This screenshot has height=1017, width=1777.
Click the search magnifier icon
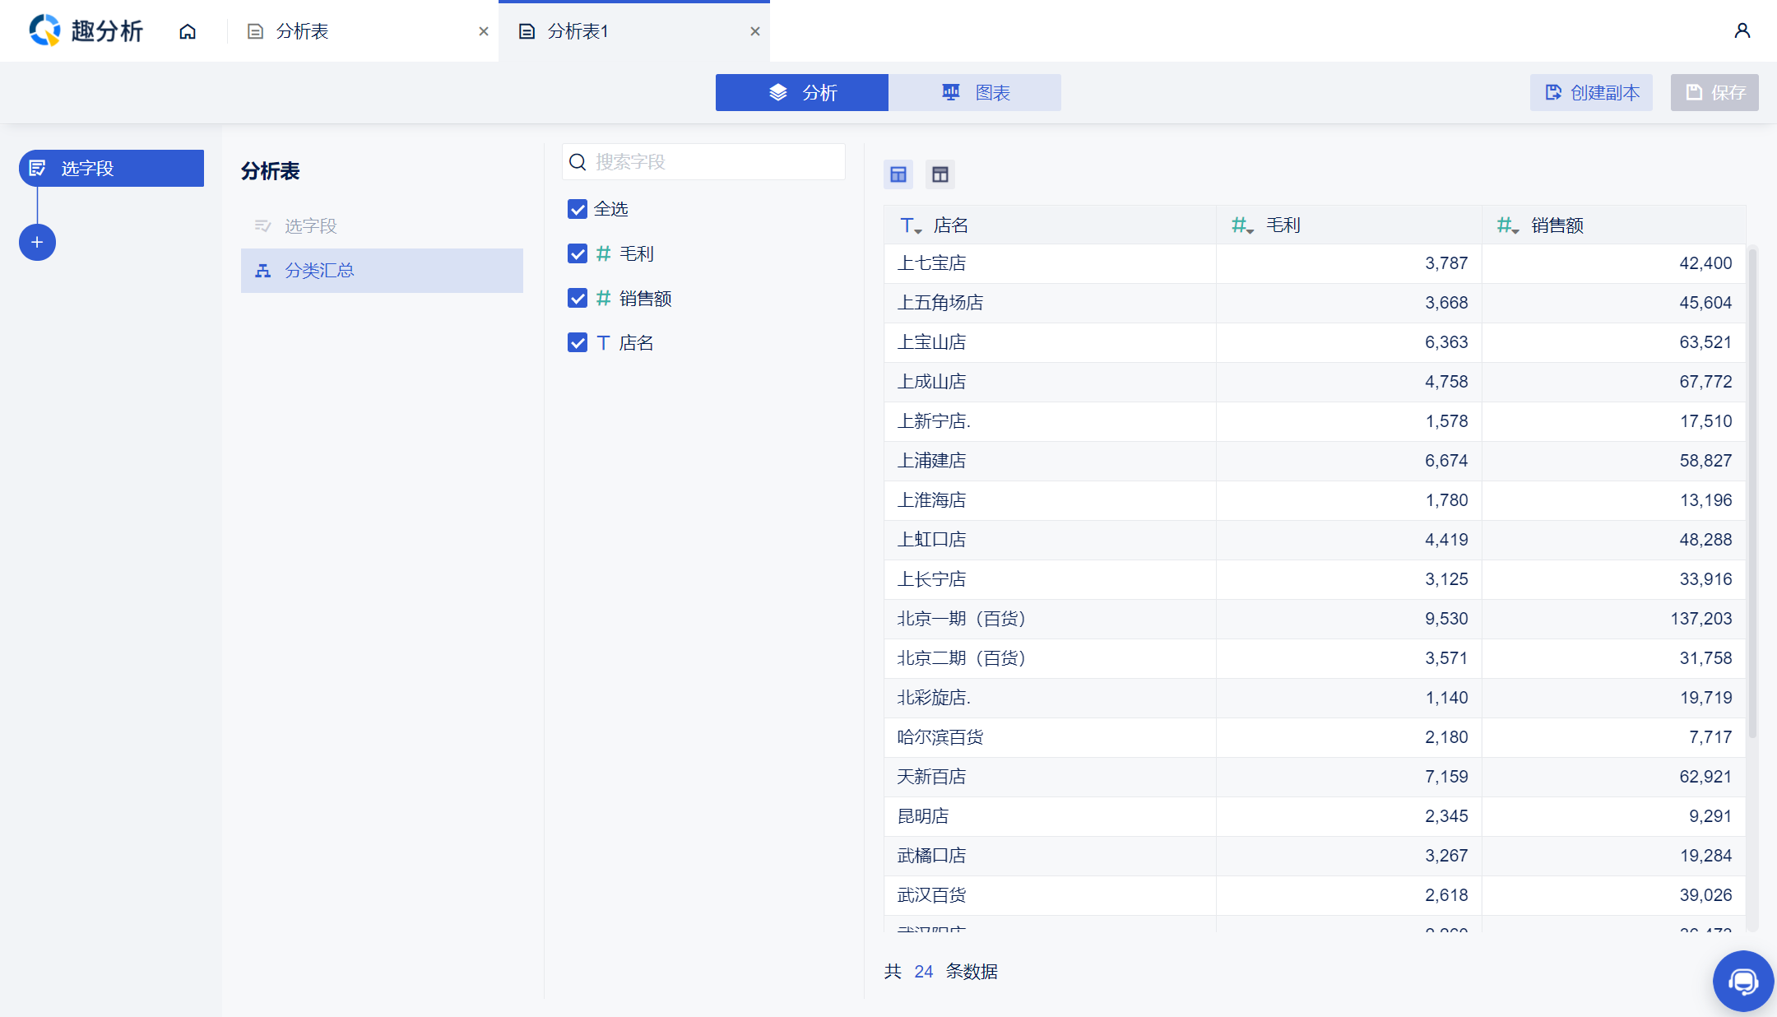point(578,162)
